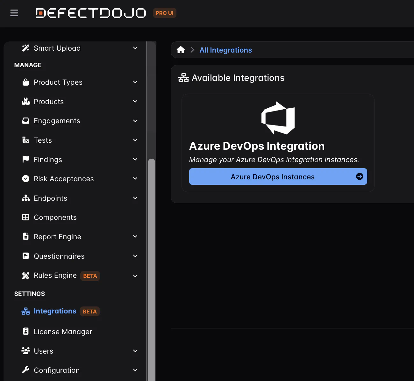Viewport: 414px width, 381px height.
Task: Open Azure DevOps Instances button
Action: 278,176
